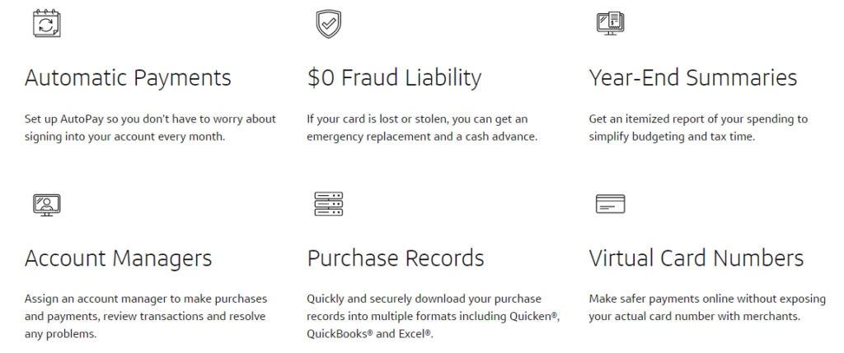This screenshot has height=353, width=844.
Task: Click the Account Managers monitor icon
Action: pyautogui.click(x=46, y=203)
